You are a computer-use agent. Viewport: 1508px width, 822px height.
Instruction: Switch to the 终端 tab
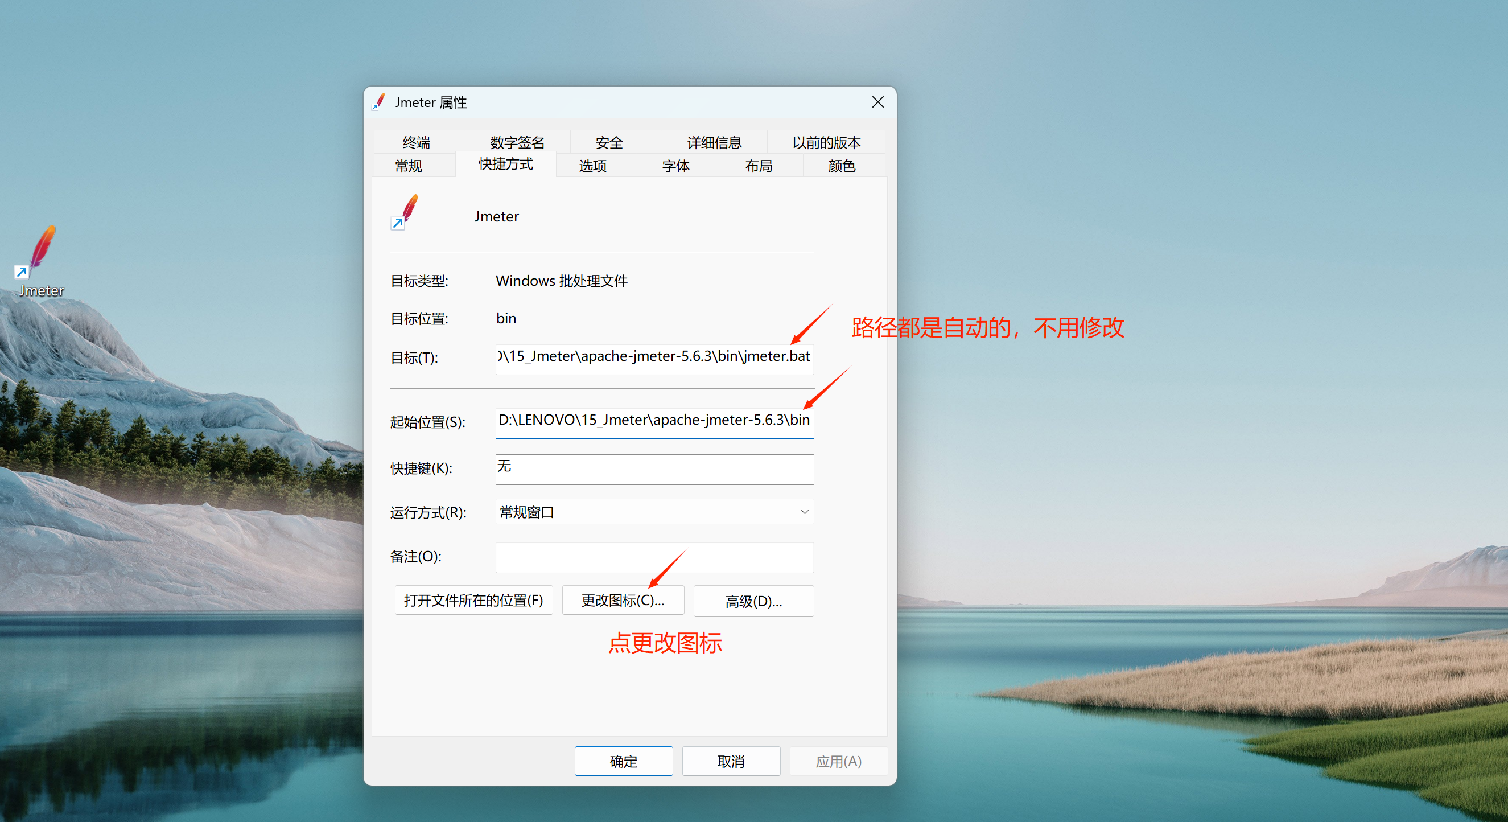(x=417, y=142)
